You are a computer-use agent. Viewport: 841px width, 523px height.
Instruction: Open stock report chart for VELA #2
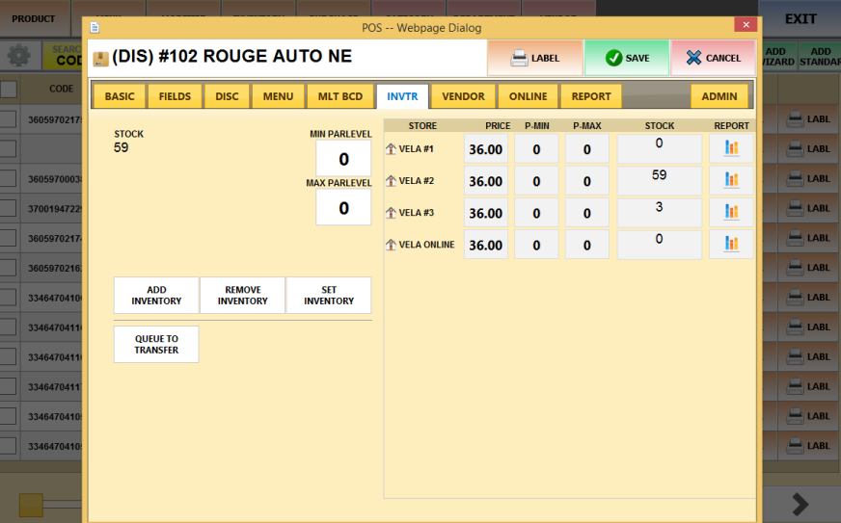point(731,180)
